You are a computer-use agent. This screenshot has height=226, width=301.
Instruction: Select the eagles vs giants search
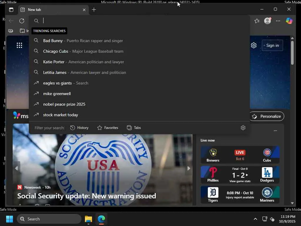click(139, 83)
